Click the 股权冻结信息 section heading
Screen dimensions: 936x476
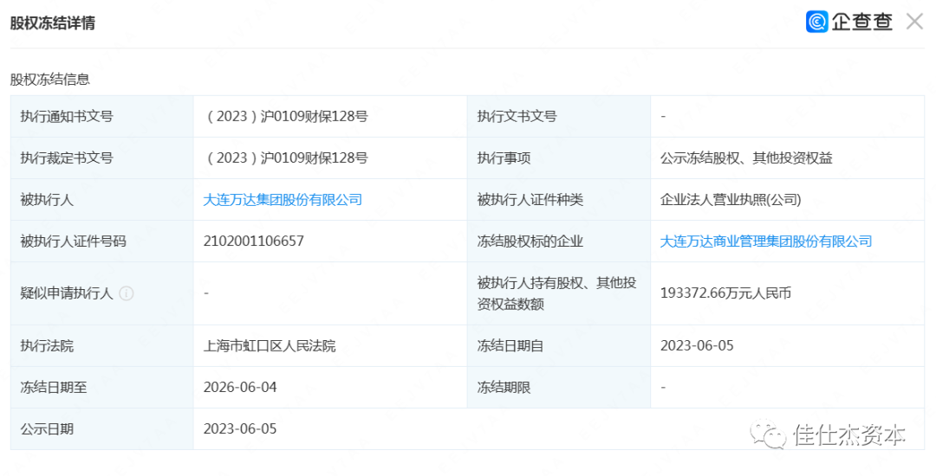click(50, 80)
